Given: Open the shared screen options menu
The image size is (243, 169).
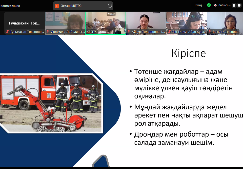Looking at the screenshot, I should pyautogui.click(x=110, y=6).
